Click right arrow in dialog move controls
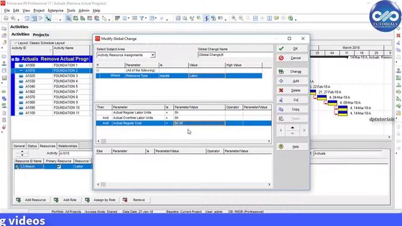 (x=304, y=131)
